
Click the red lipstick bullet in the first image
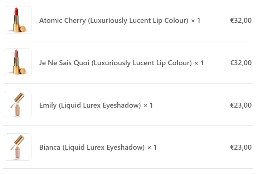click(16, 11)
